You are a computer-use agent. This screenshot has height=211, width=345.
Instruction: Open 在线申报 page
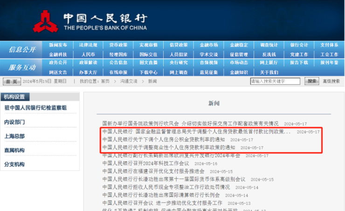[x=118, y=73]
